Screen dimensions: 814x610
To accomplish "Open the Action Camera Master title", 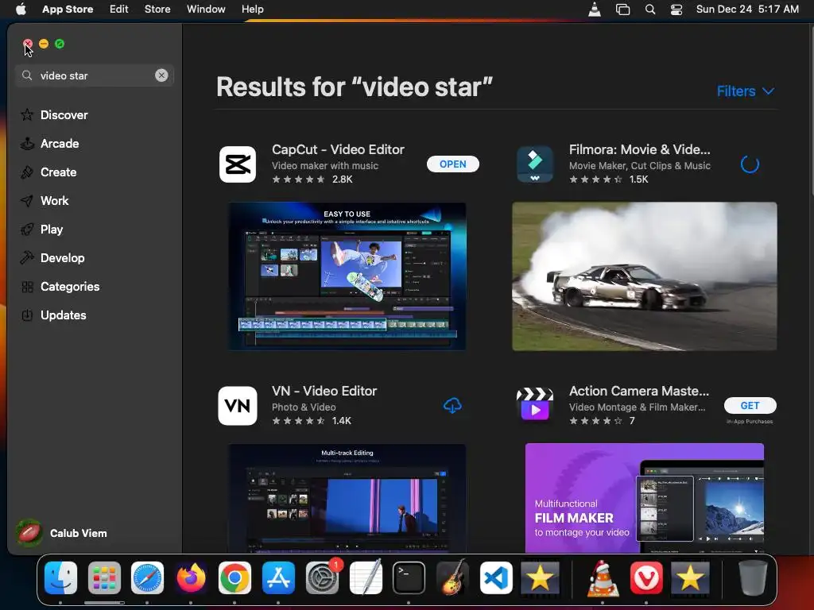I will pos(639,391).
